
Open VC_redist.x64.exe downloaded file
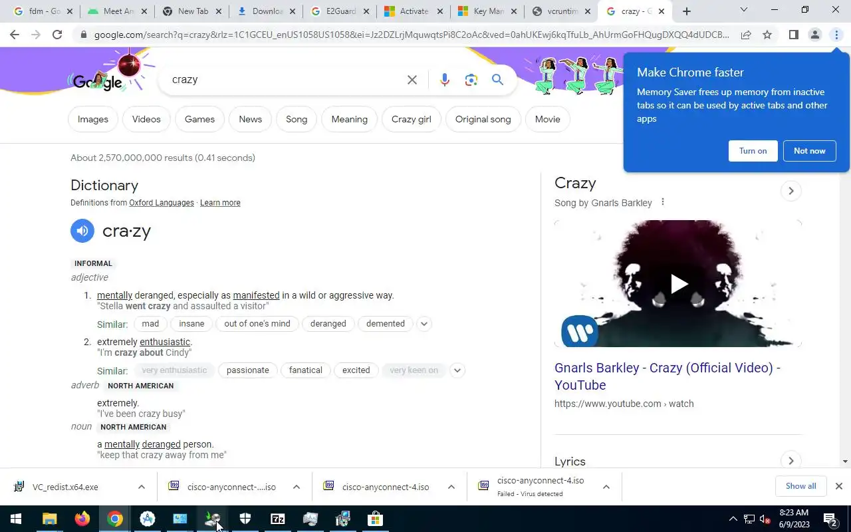pyautogui.click(x=65, y=487)
